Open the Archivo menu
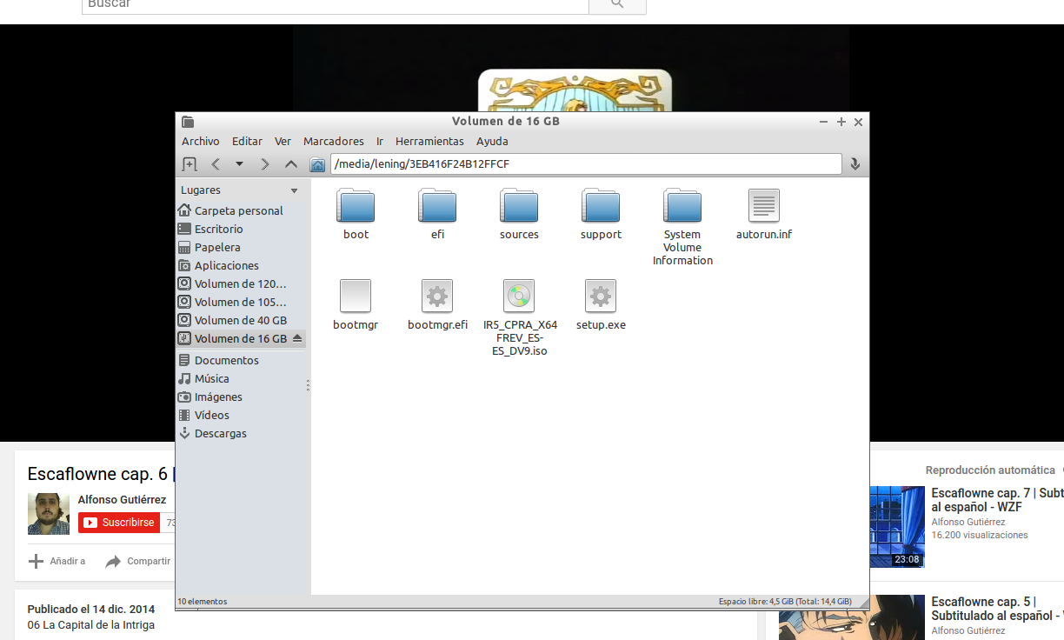 (201, 141)
